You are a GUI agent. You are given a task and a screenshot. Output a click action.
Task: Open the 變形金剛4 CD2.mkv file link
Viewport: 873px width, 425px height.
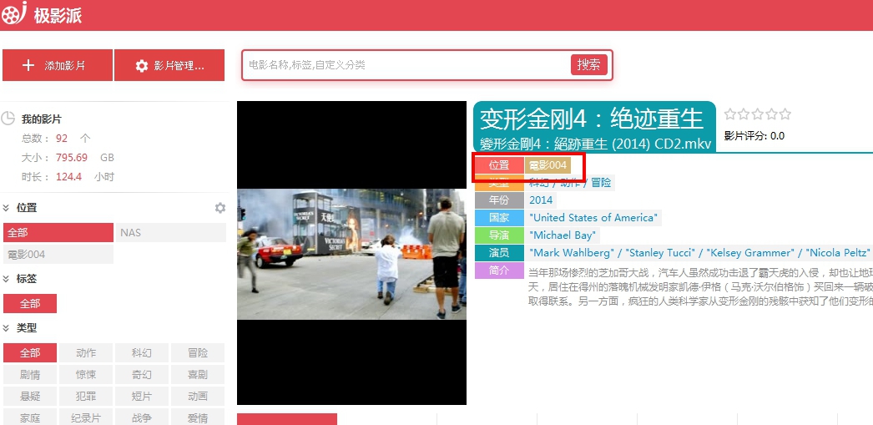point(595,144)
